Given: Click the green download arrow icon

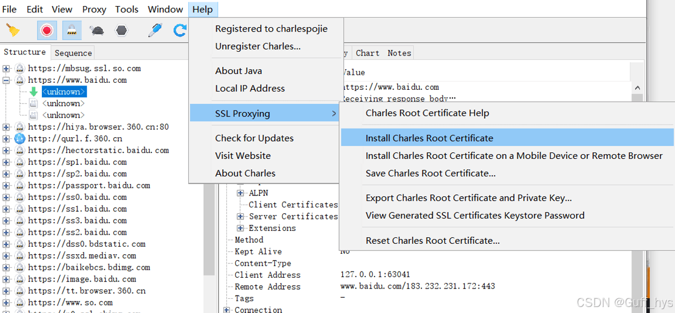Looking at the screenshot, I should tap(34, 92).
